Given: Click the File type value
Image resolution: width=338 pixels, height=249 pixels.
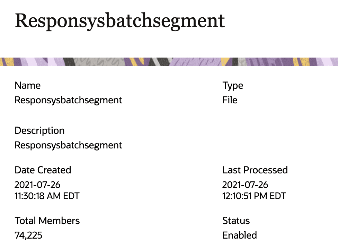Looking at the screenshot, I should (230, 100).
